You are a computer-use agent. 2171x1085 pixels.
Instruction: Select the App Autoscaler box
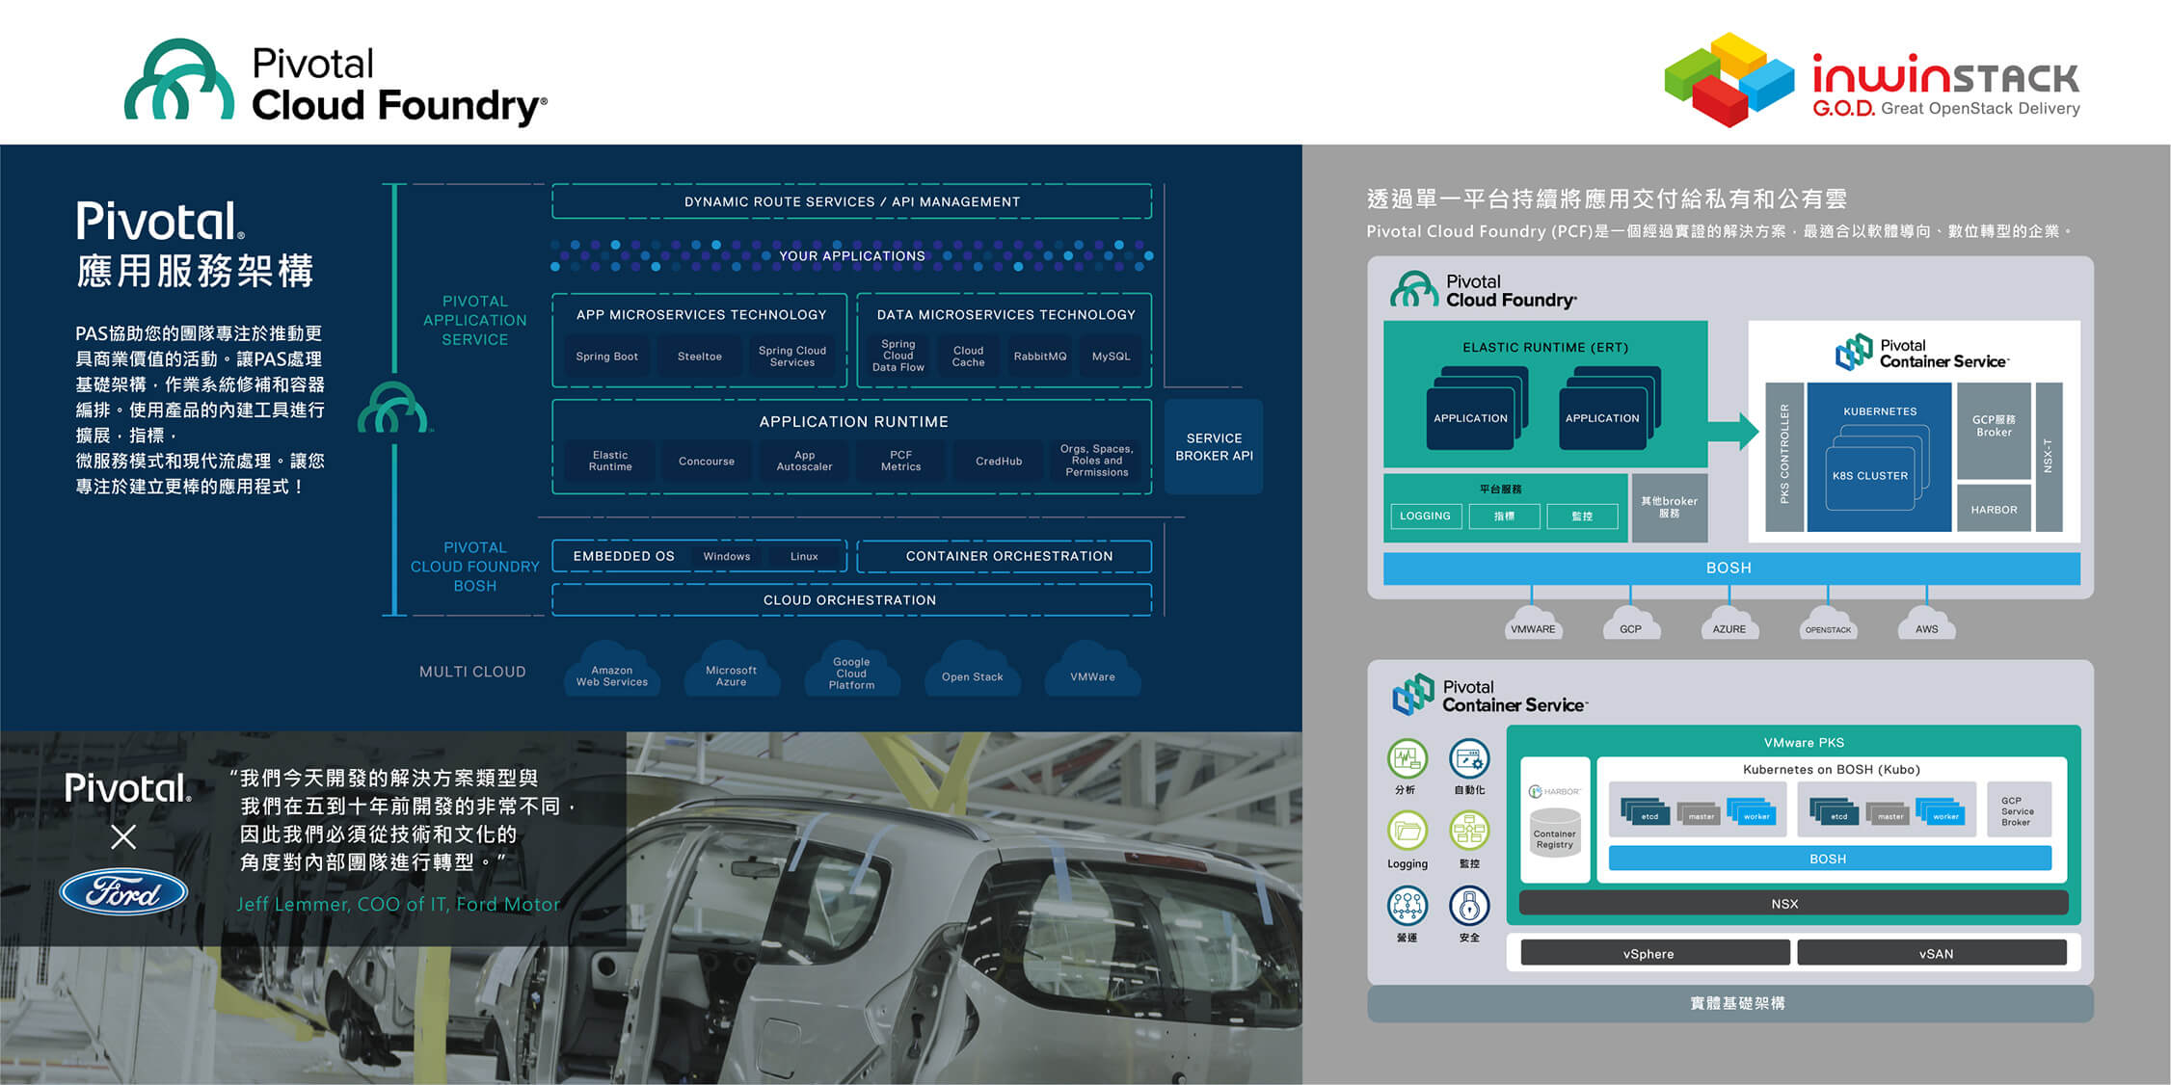click(x=804, y=461)
